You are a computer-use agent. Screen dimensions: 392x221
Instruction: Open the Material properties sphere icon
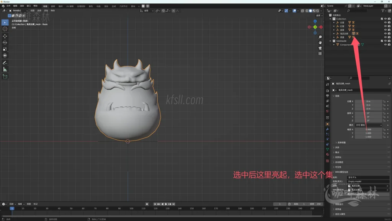point(328,154)
